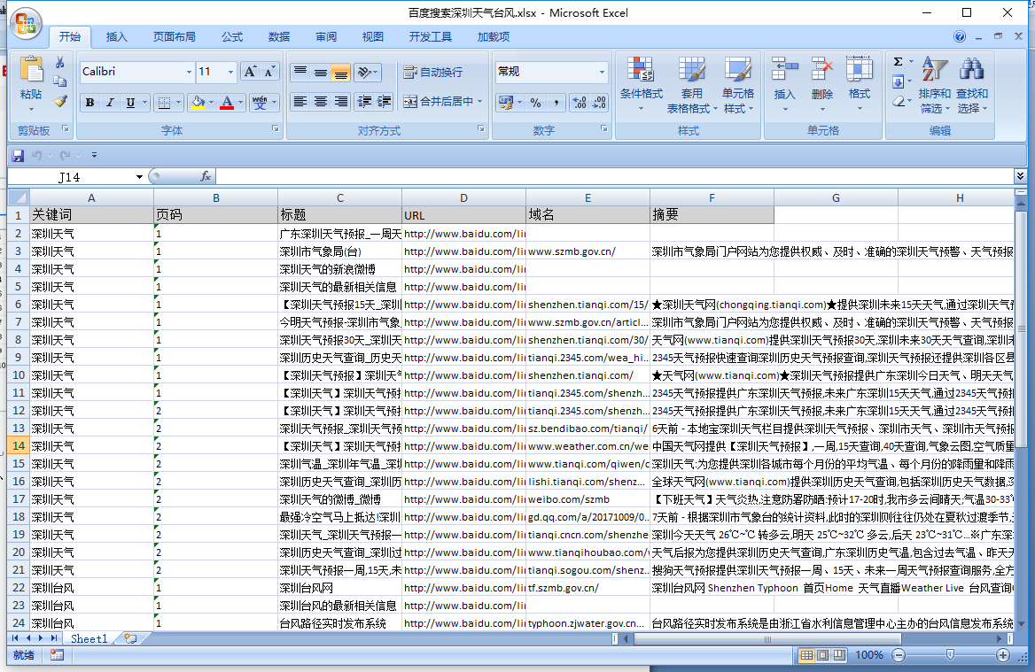
Task: Open 单元格样式 cell styles
Action: (738, 84)
